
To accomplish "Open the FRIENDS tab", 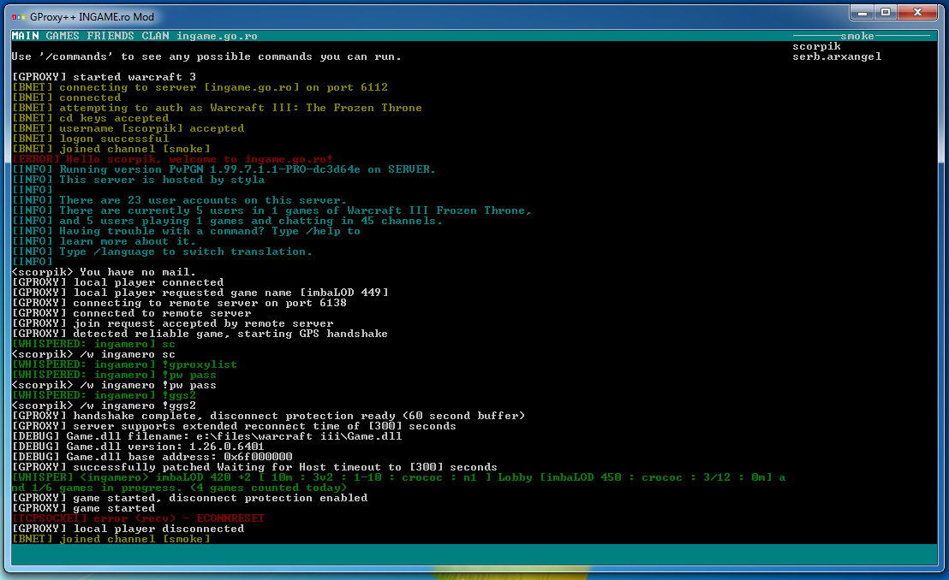I will click(110, 36).
